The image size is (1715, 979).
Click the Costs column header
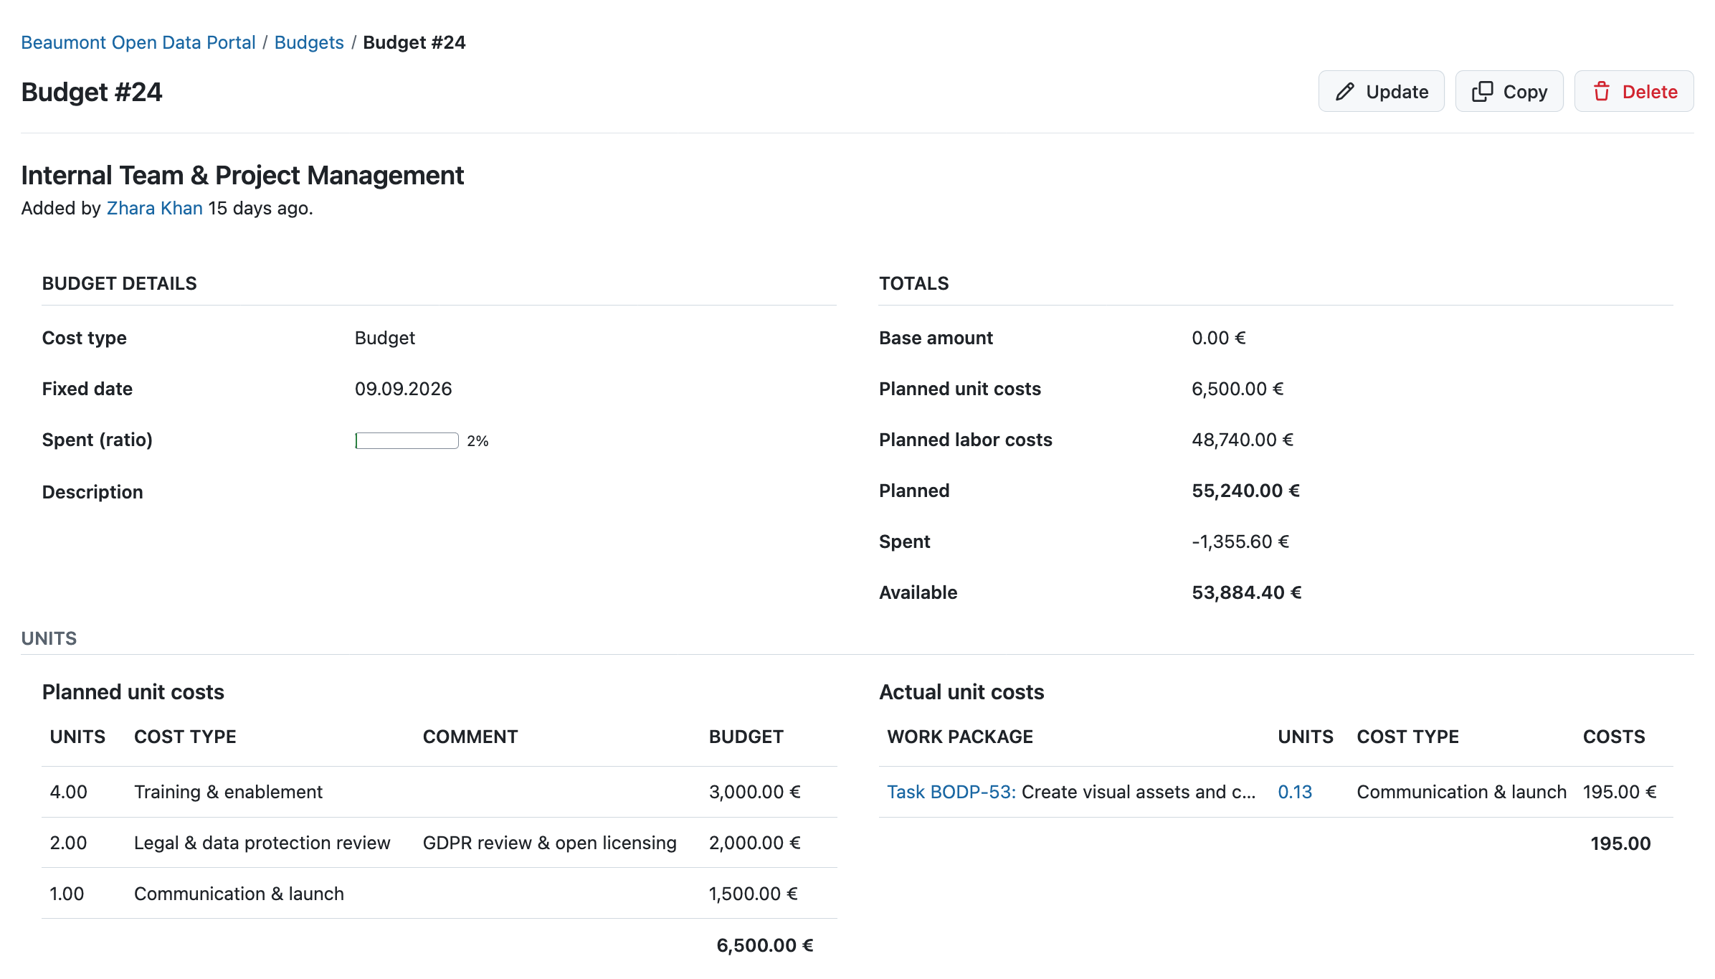coord(1614,737)
